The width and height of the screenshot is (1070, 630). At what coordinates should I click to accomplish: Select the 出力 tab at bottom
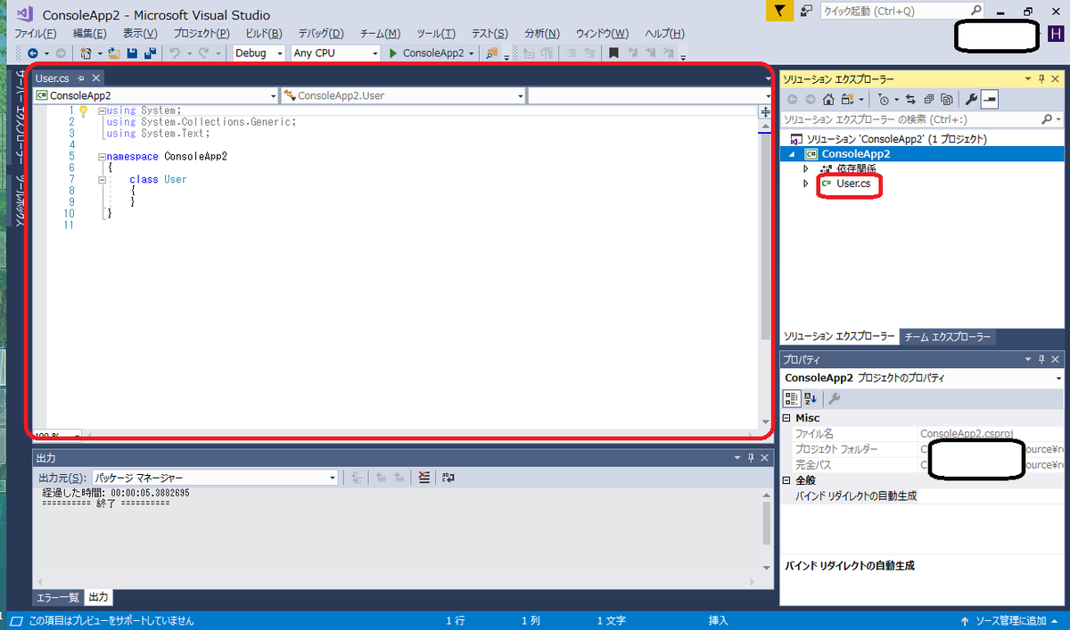pos(98,597)
